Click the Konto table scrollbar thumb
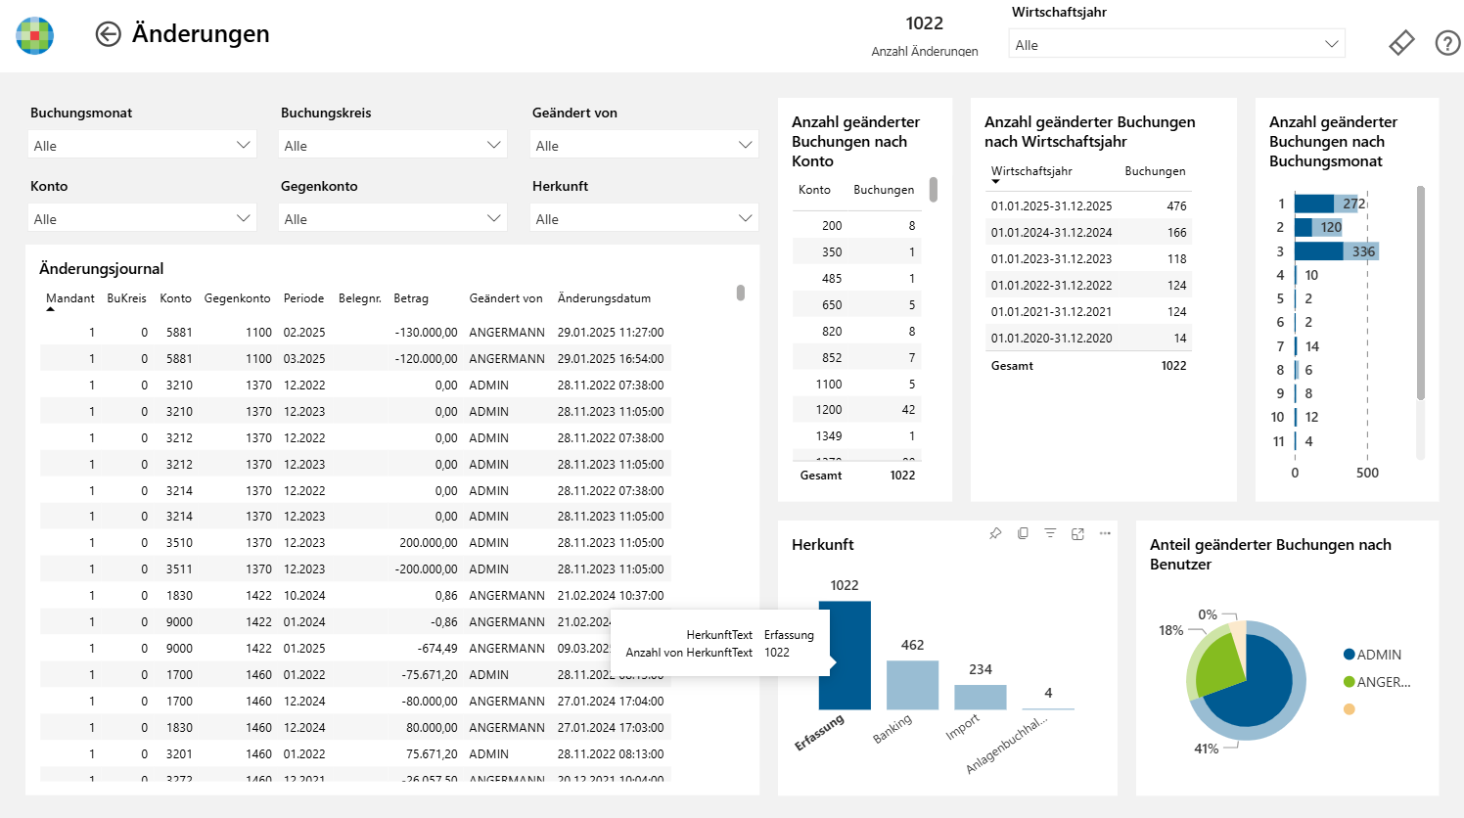The height and width of the screenshot is (818, 1464). [x=934, y=189]
